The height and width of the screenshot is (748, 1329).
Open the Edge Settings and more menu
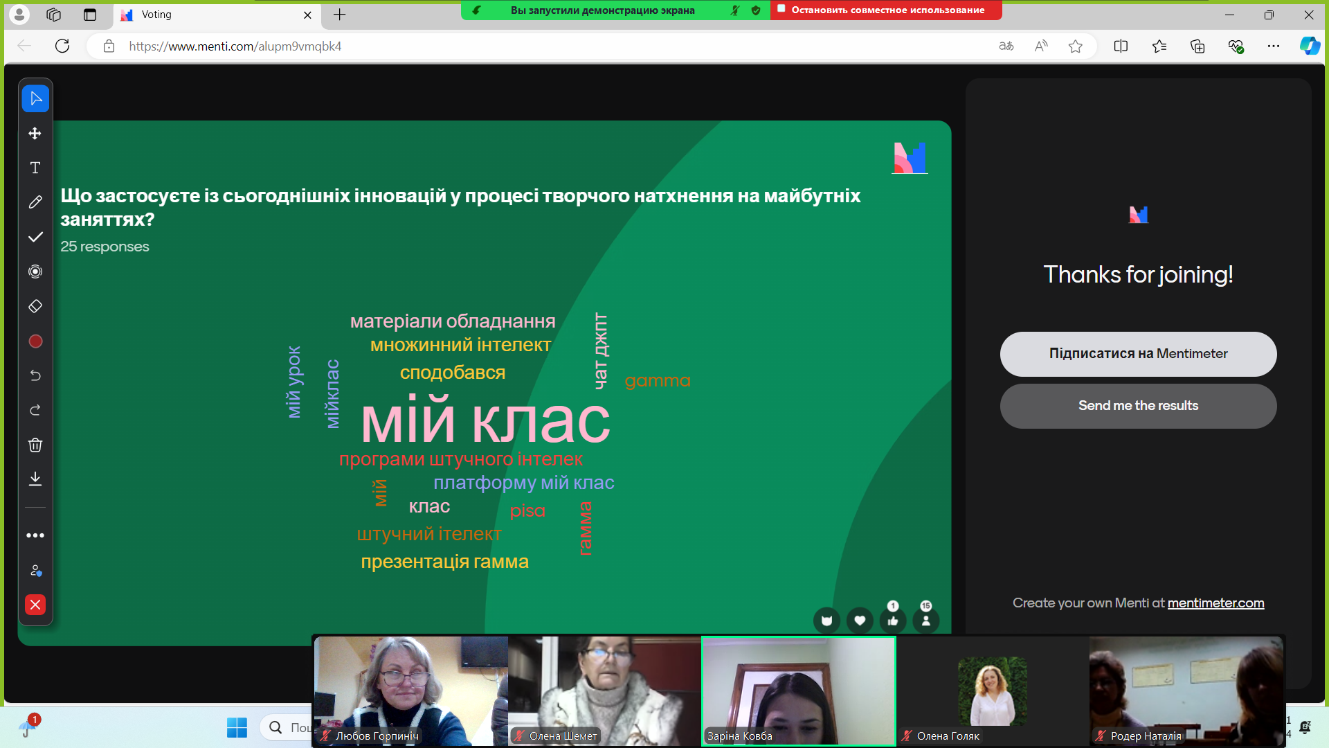point(1274,46)
